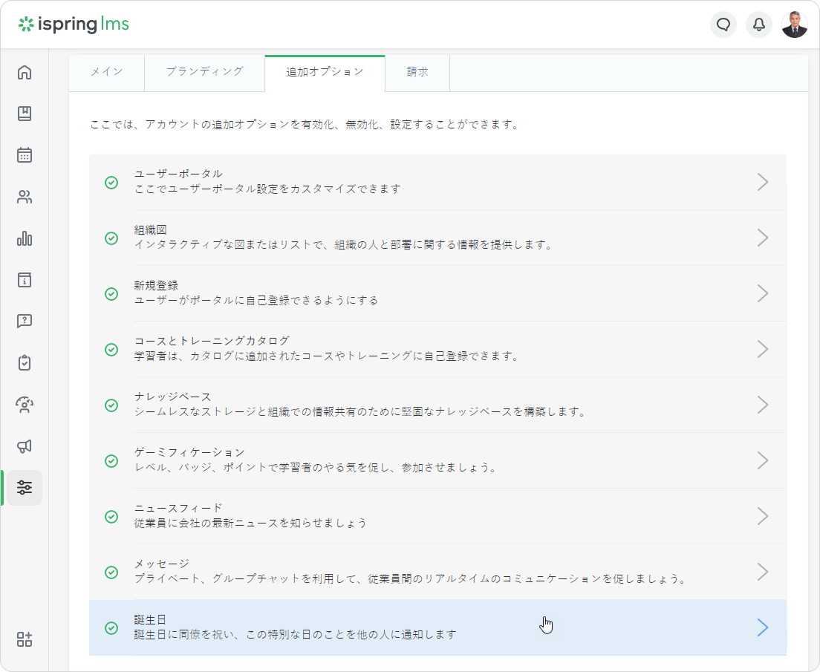Open the reports bar chart icon
Viewport: 820px width, 672px height.
pyautogui.click(x=25, y=238)
